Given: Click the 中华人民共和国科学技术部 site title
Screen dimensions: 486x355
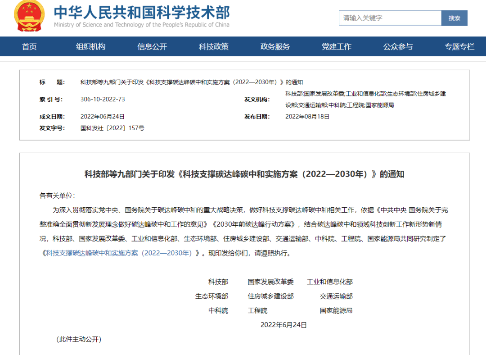Looking at the screenshot, I should click(141, 13).
